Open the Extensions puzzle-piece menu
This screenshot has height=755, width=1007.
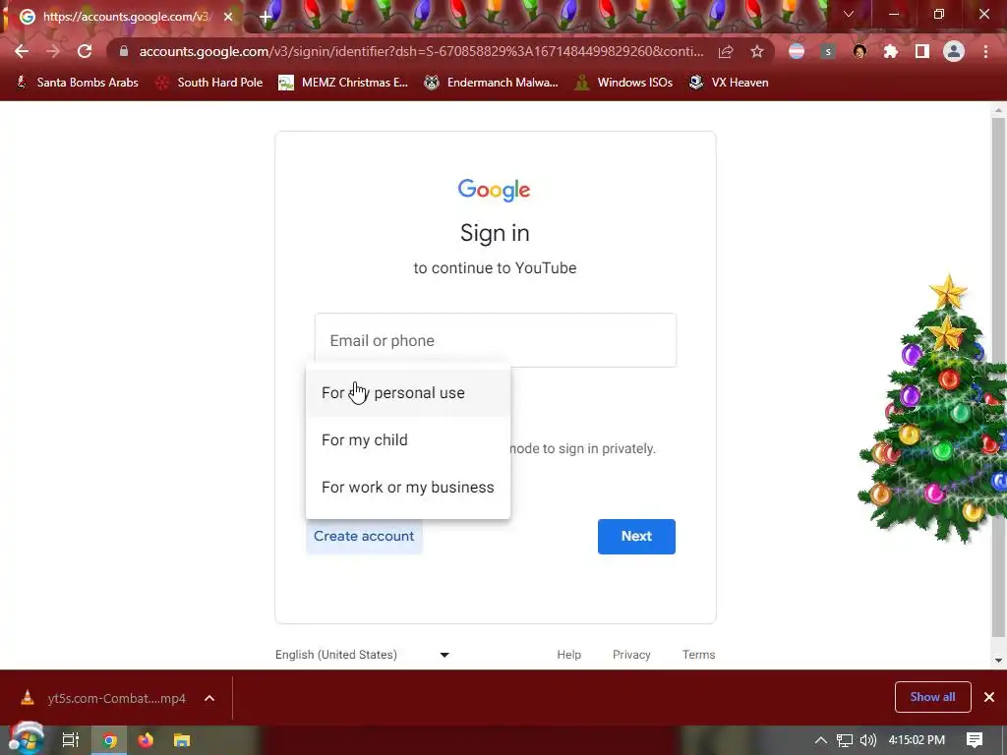coord(891,51)
